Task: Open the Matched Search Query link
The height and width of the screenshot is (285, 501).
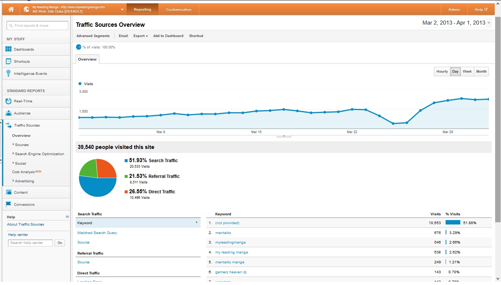Action: [97, 233]
